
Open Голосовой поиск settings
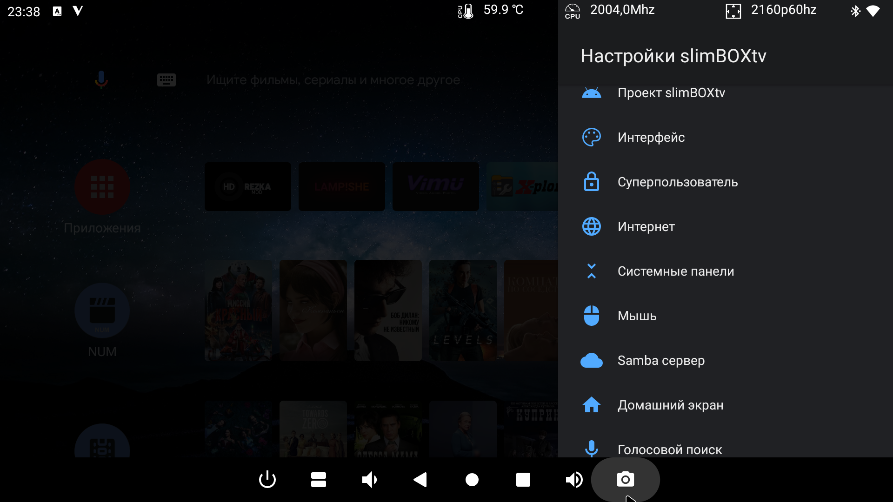pyautogui.click(x=669, y=449)
